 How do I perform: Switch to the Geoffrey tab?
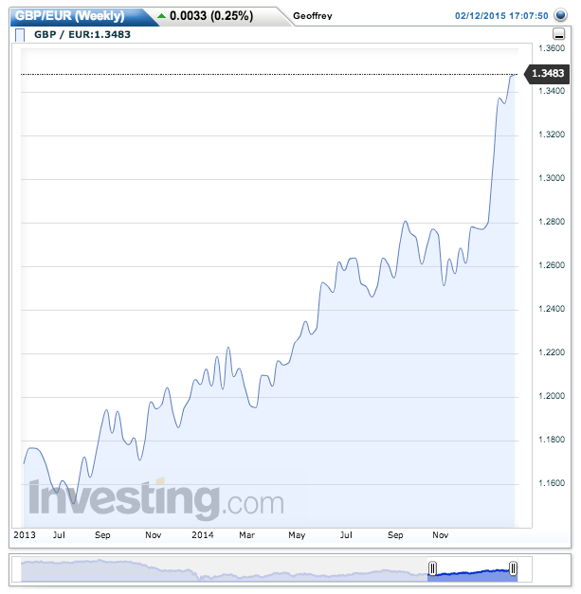point(313,17)
